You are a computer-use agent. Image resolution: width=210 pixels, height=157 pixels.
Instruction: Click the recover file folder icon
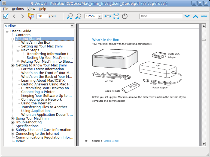point(31,16)
